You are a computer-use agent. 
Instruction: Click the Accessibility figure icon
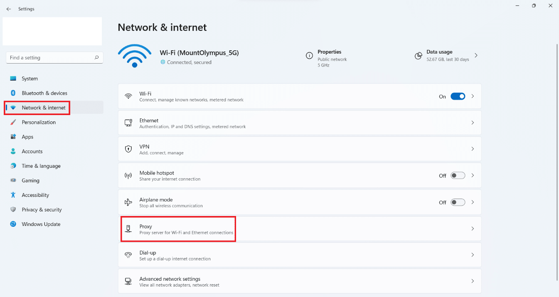click(13, 195)
